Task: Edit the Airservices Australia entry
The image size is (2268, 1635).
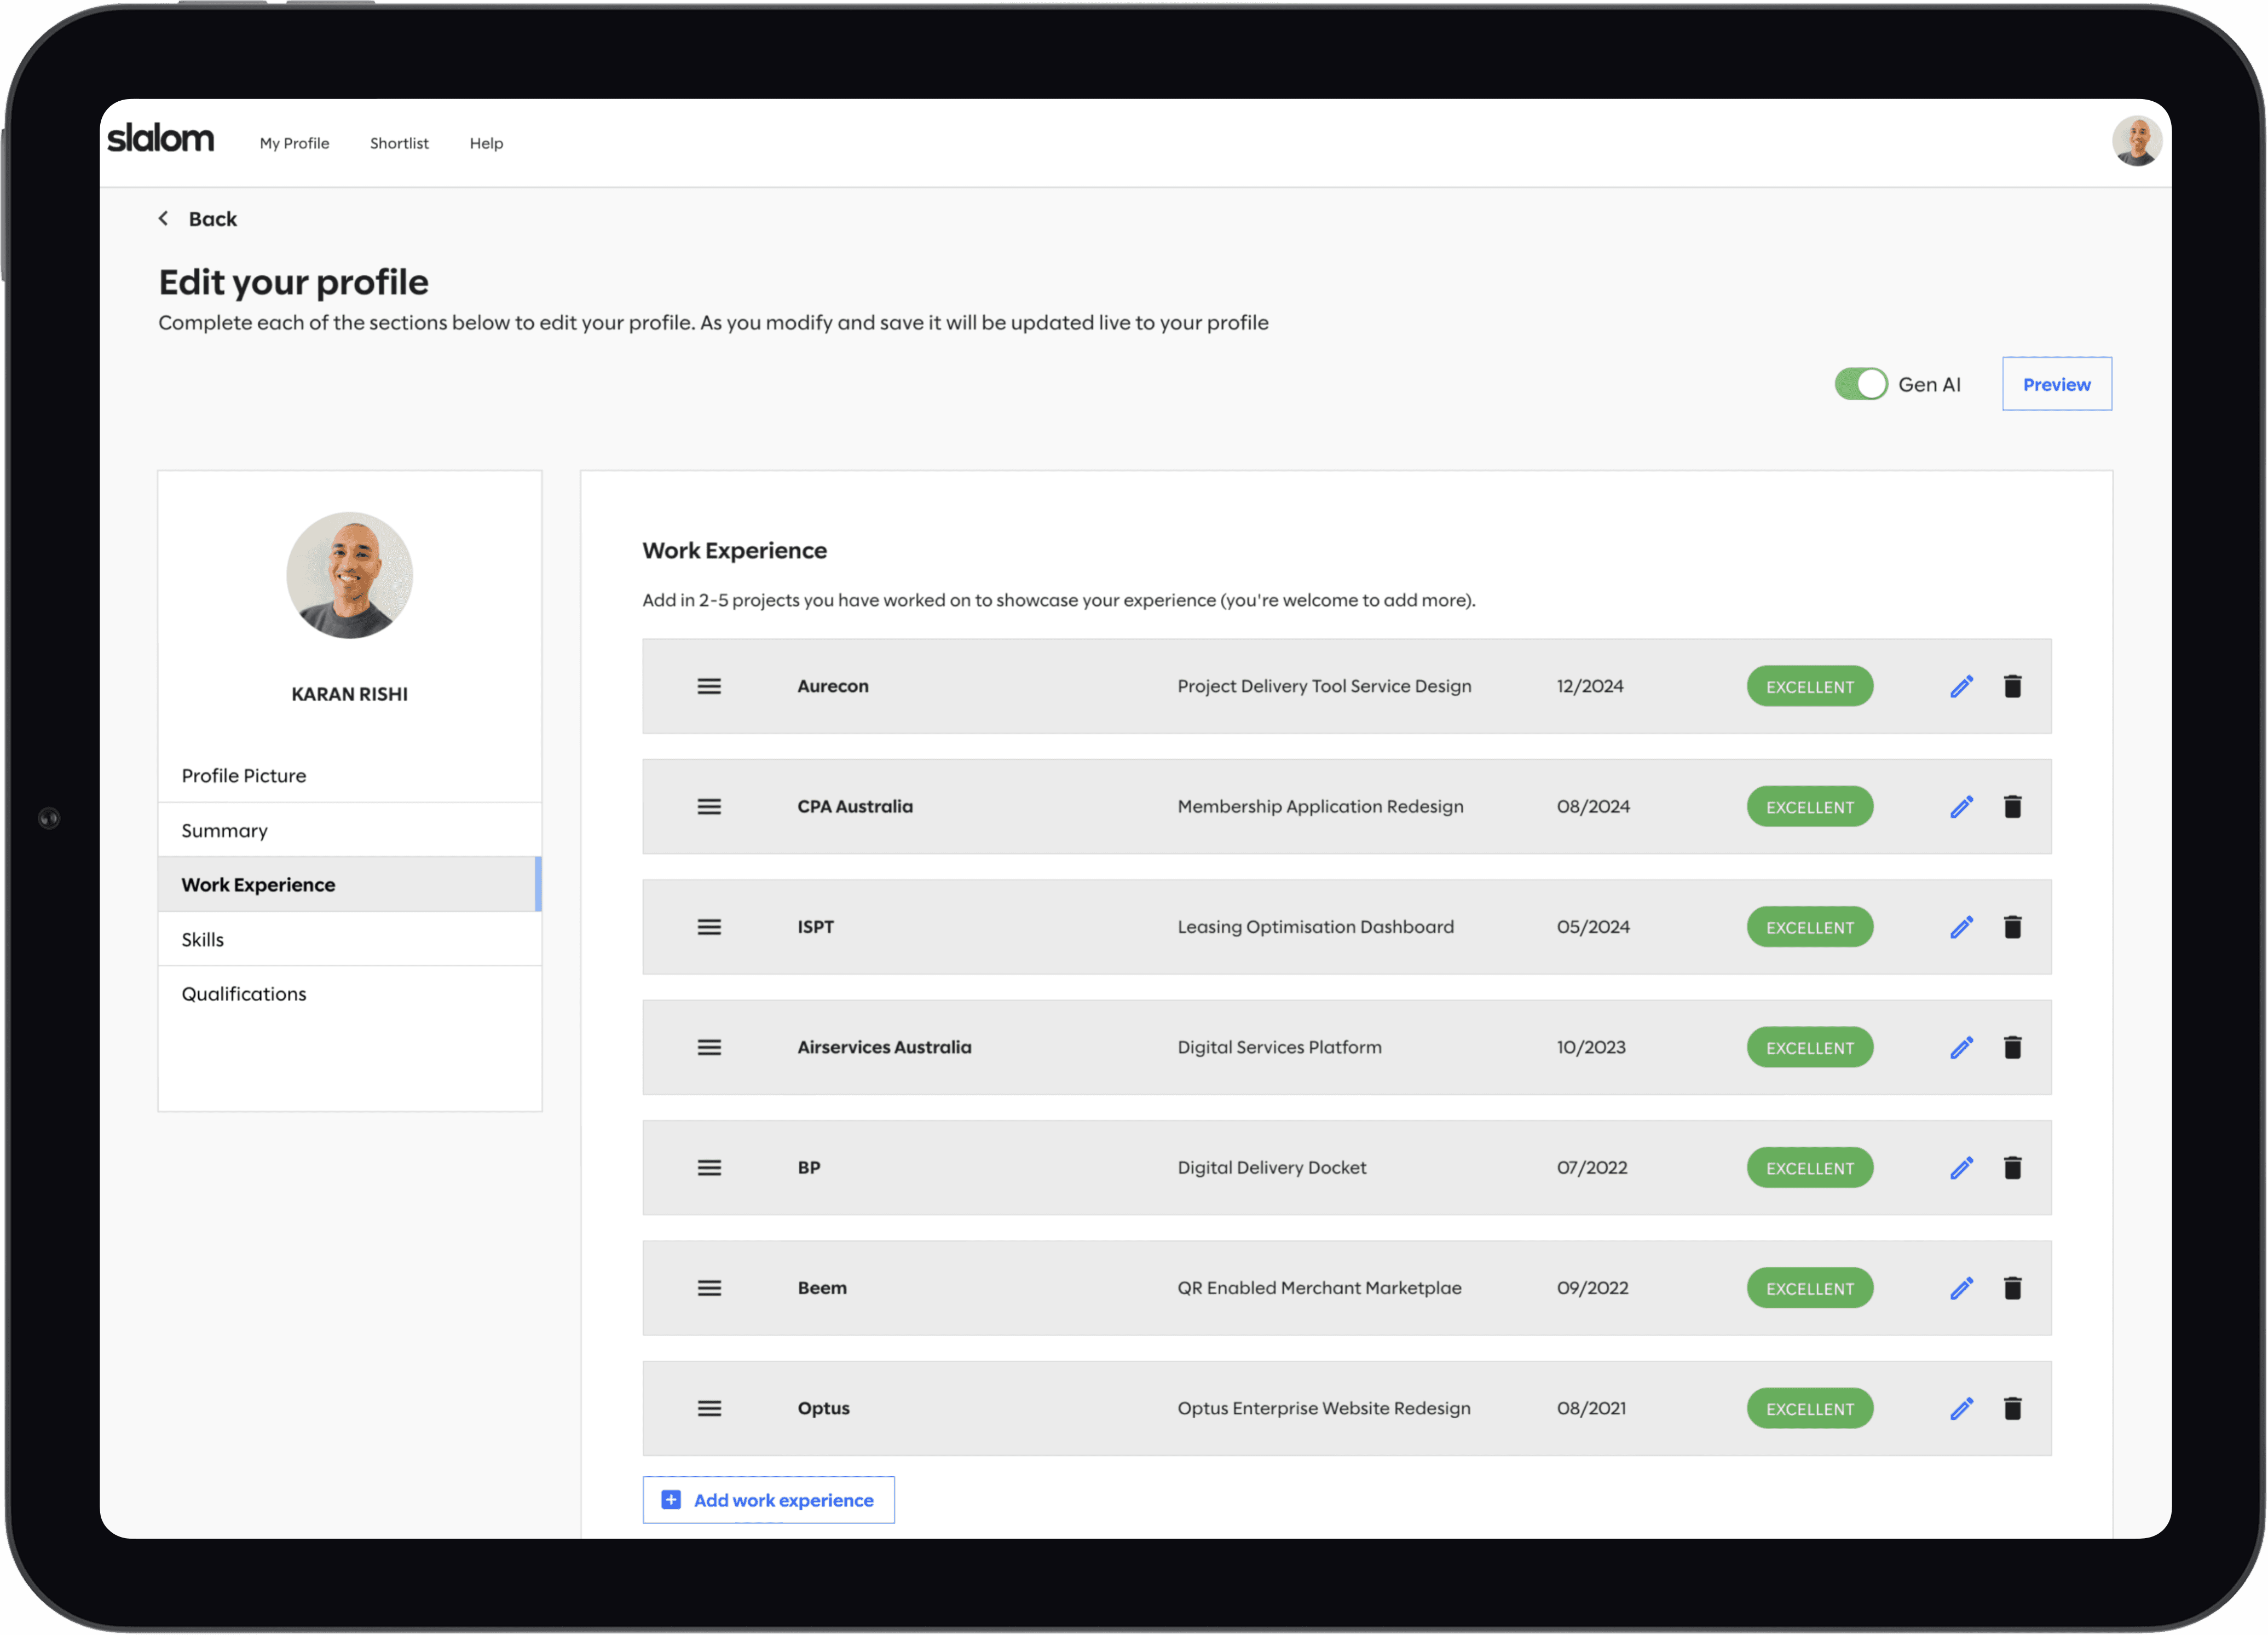Action: (1961, 1047)
